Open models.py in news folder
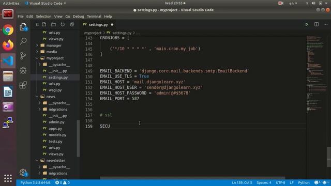Viewport: 331px width, 186px height. pyautogui.click(x=57, y=135)
